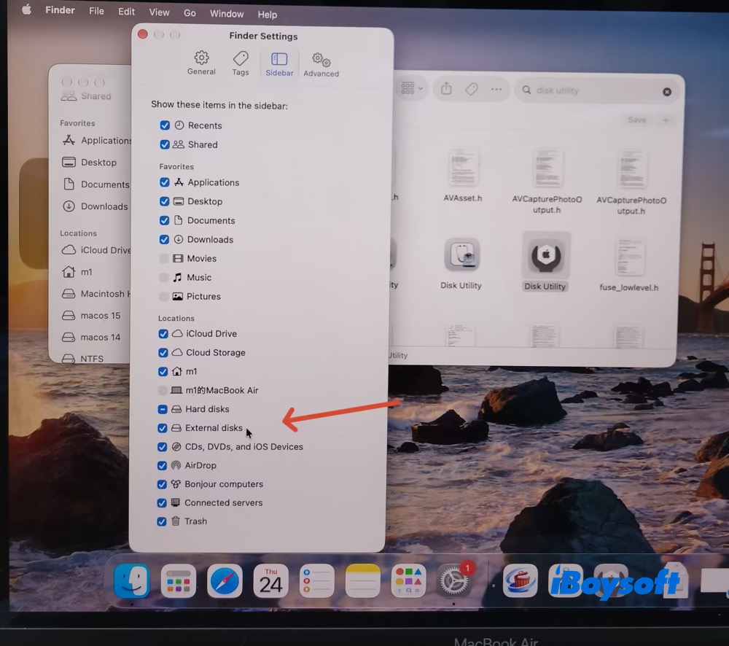
Task: Toggle the m1 home folder checkbox
Action: 163,371
